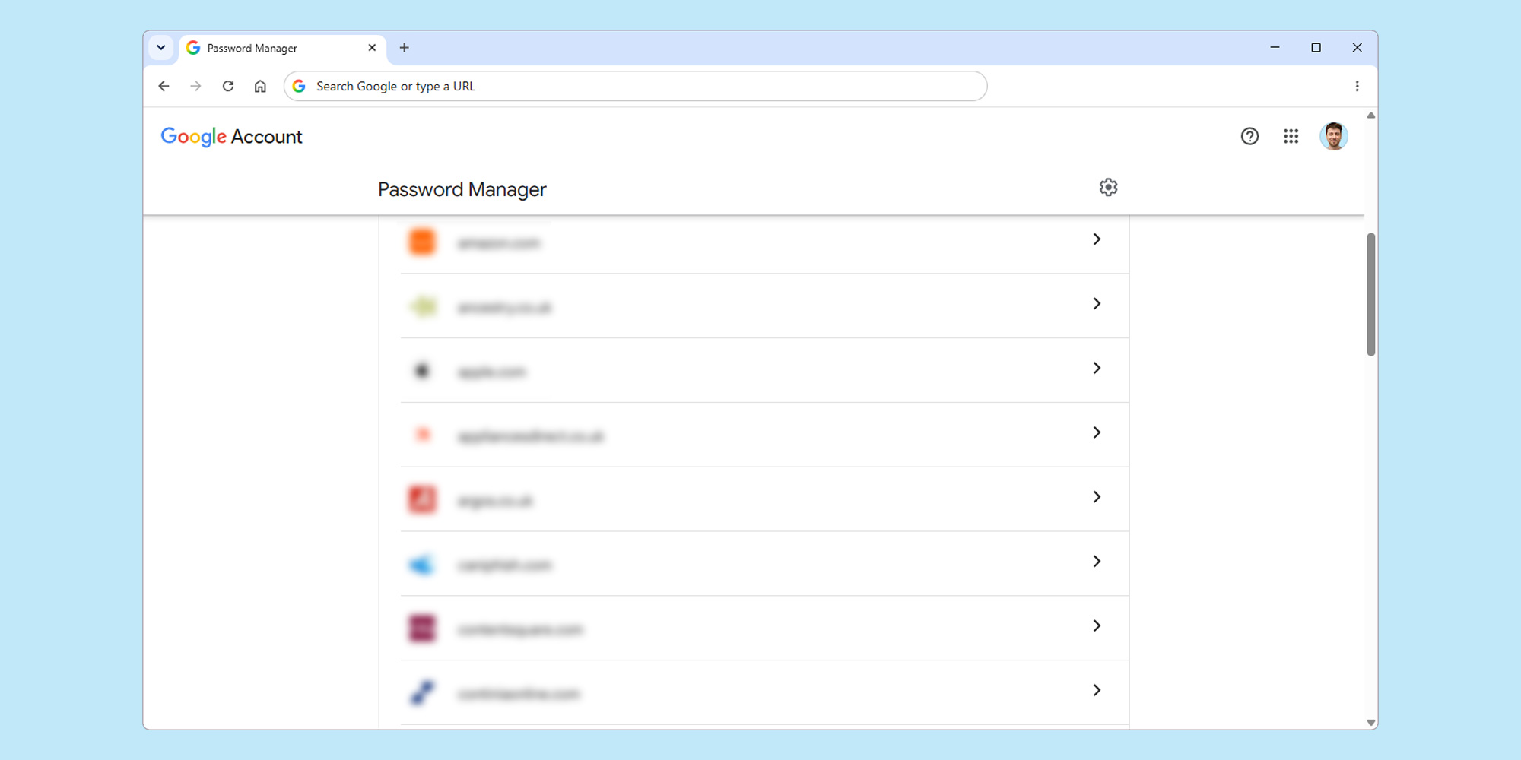Go back to previous page

click(x=164, y=86)
